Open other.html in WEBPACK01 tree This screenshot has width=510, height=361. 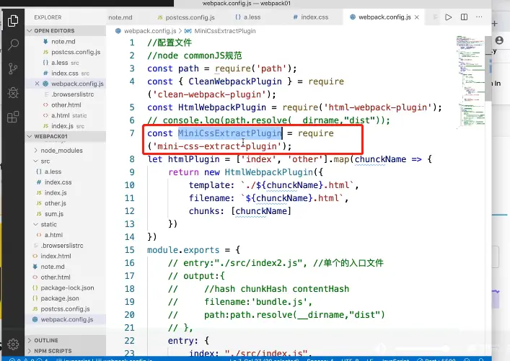coord(56,277)
